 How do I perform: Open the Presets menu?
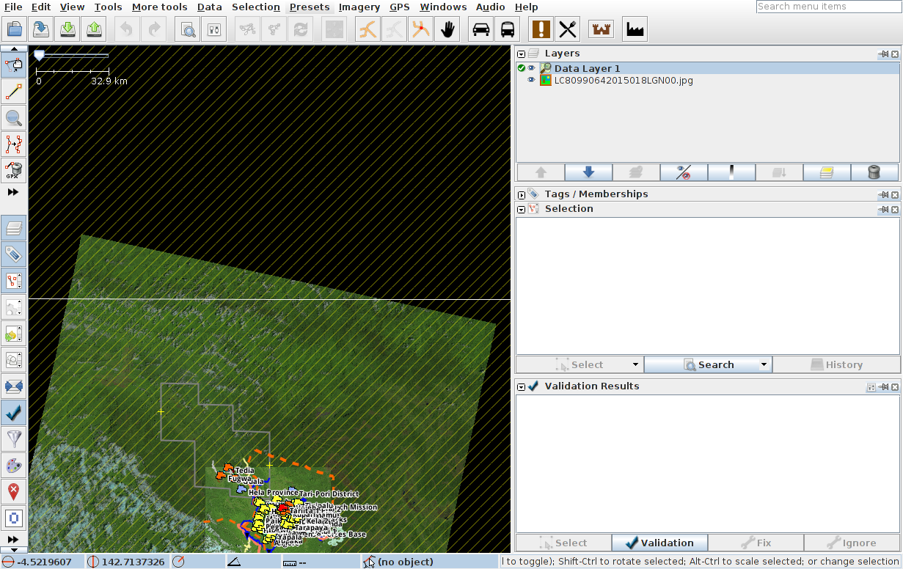(x=310, y=7)
